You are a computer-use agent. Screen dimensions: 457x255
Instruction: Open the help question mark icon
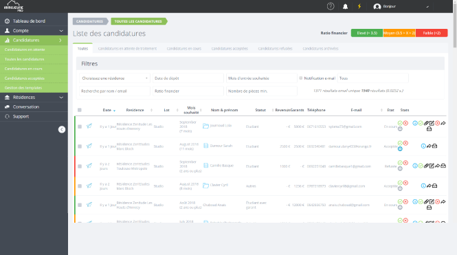click(x=331, y=6)
